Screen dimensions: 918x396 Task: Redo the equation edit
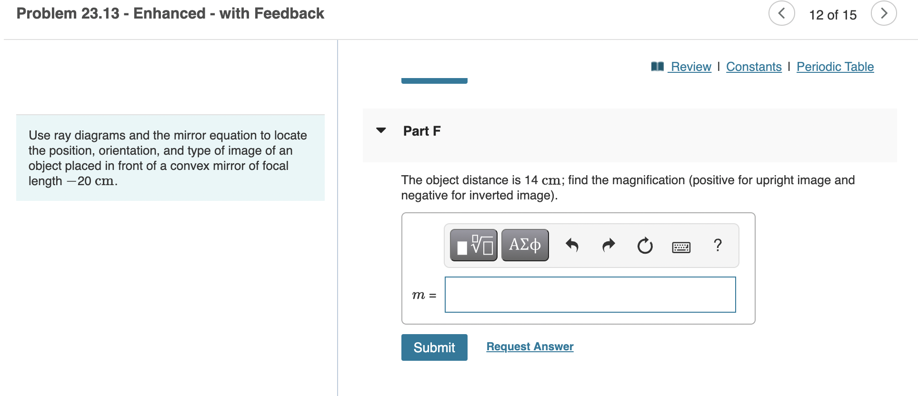[608, 245]
